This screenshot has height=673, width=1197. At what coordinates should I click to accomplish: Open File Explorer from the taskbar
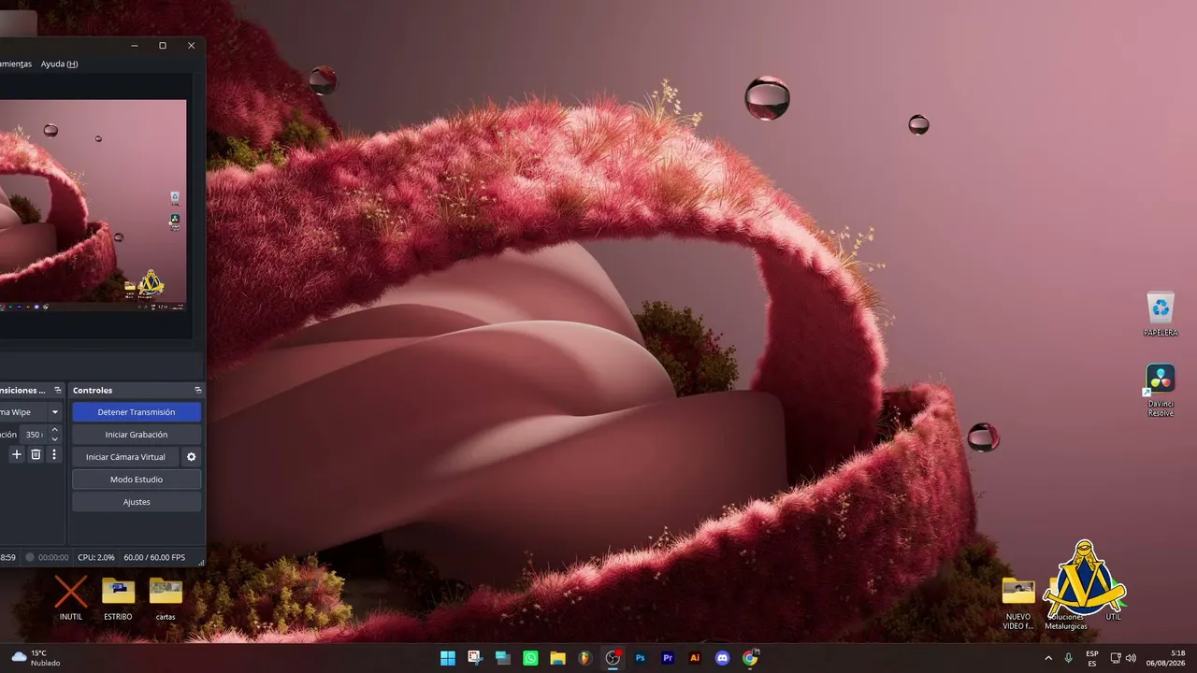coord(557,658)
